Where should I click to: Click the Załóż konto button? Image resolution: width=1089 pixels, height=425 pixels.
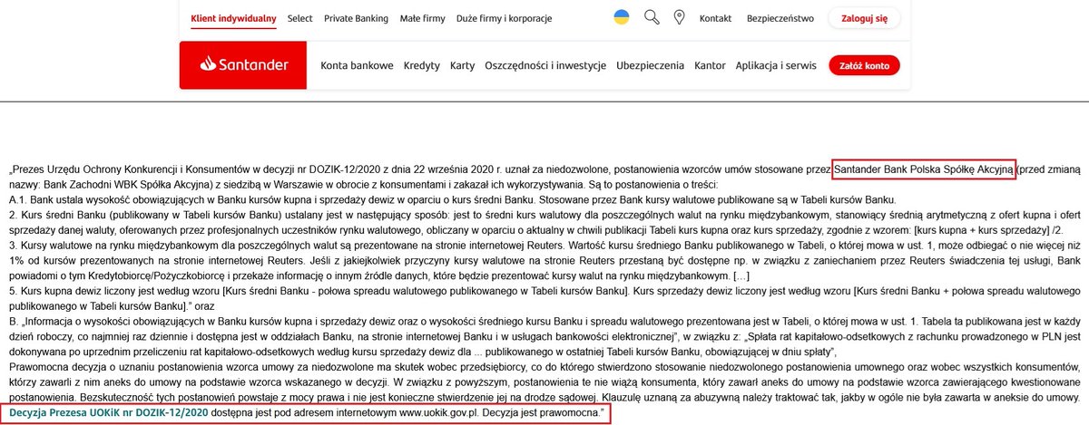864,65
